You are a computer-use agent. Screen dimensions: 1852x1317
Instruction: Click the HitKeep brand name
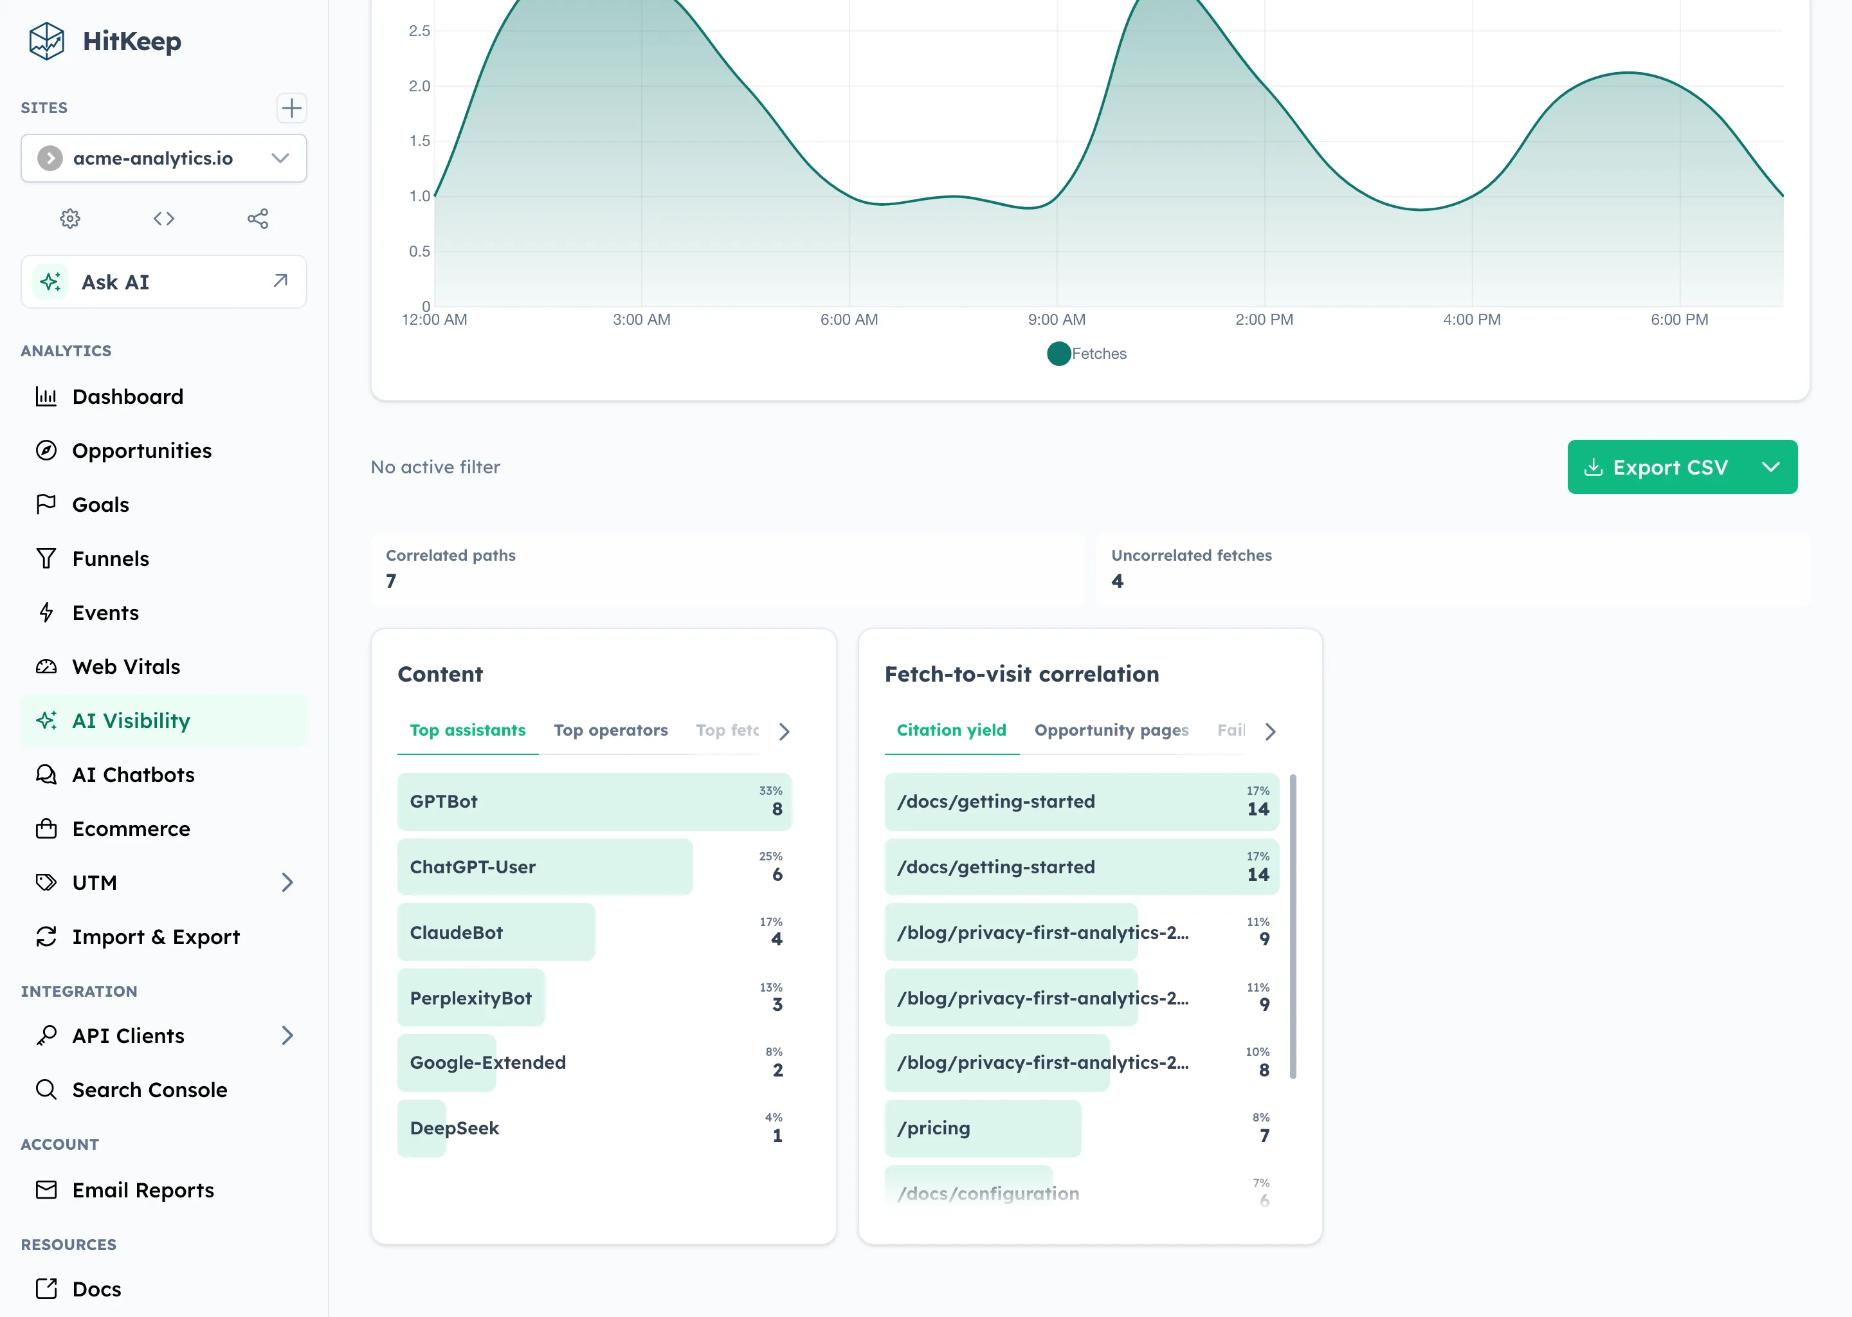tap(132, 41)
